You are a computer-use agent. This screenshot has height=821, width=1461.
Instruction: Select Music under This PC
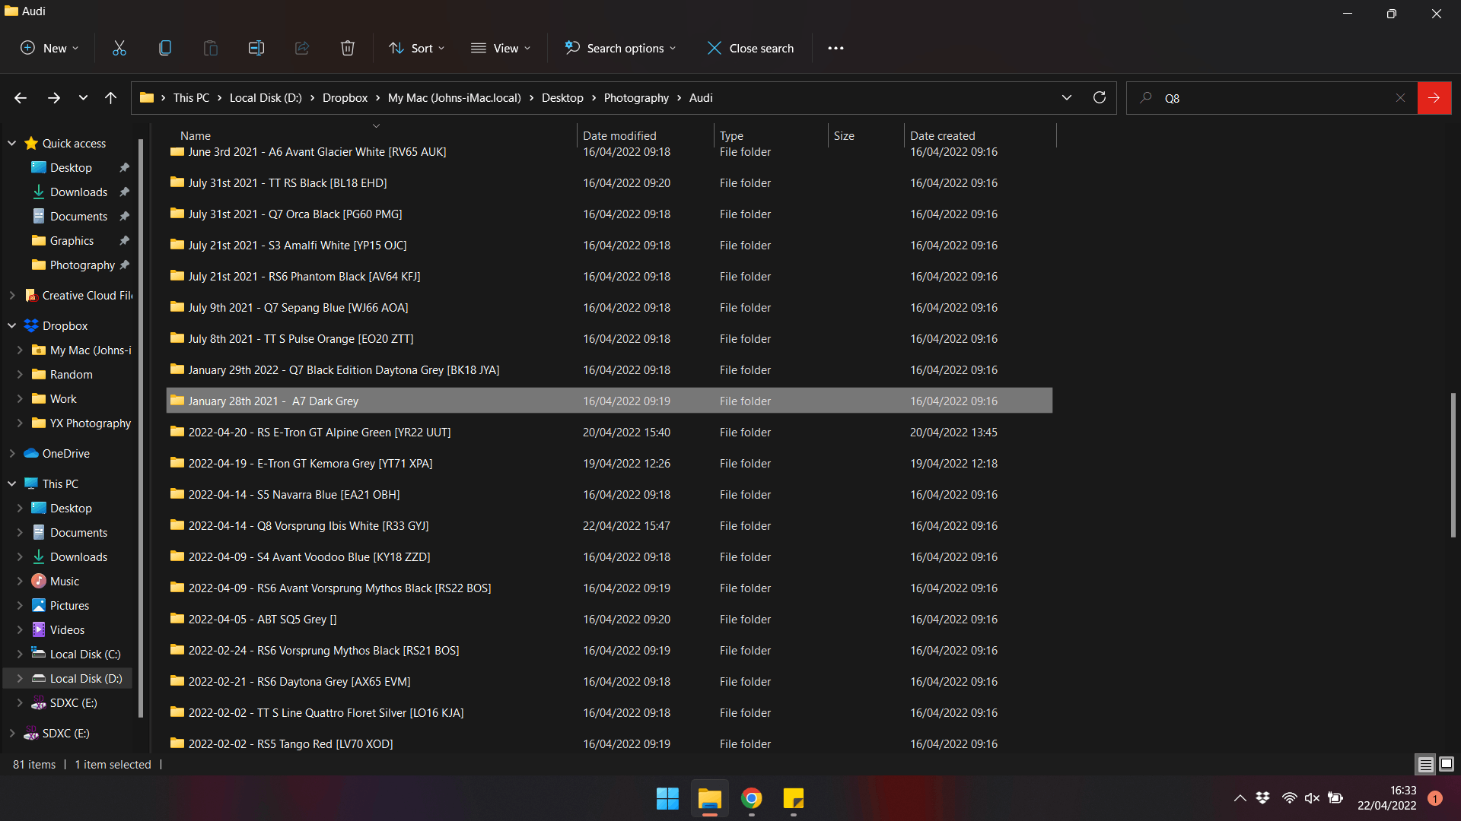[x=64, y=581]
